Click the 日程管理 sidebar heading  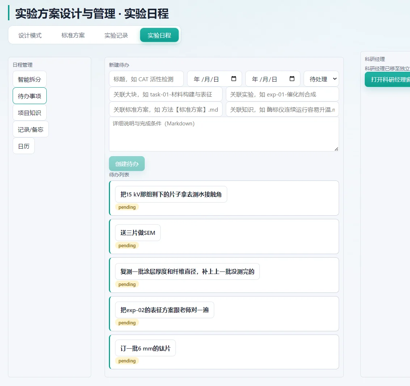click(x=23, y=65)
